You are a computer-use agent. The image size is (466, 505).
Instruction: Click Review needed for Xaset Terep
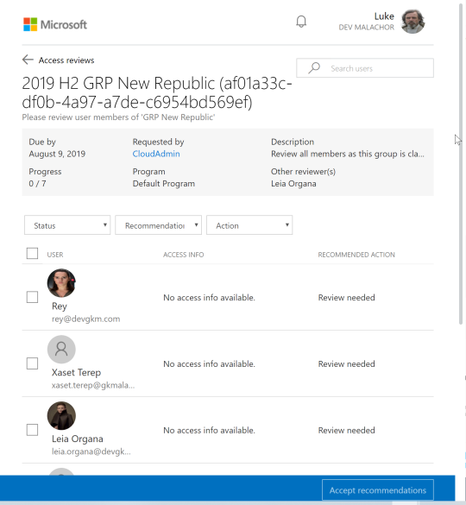[347, 363]
